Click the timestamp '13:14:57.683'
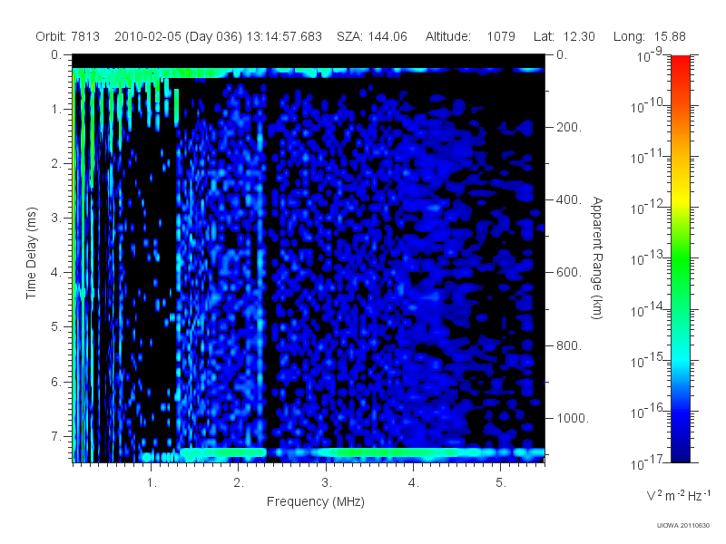This screenshot has width=726, height=544. [x=284, y=36]
